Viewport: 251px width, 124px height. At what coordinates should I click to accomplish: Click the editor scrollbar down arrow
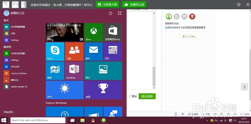click(154, 88)
